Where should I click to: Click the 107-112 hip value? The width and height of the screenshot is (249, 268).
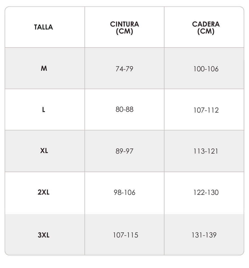point(206,110)
